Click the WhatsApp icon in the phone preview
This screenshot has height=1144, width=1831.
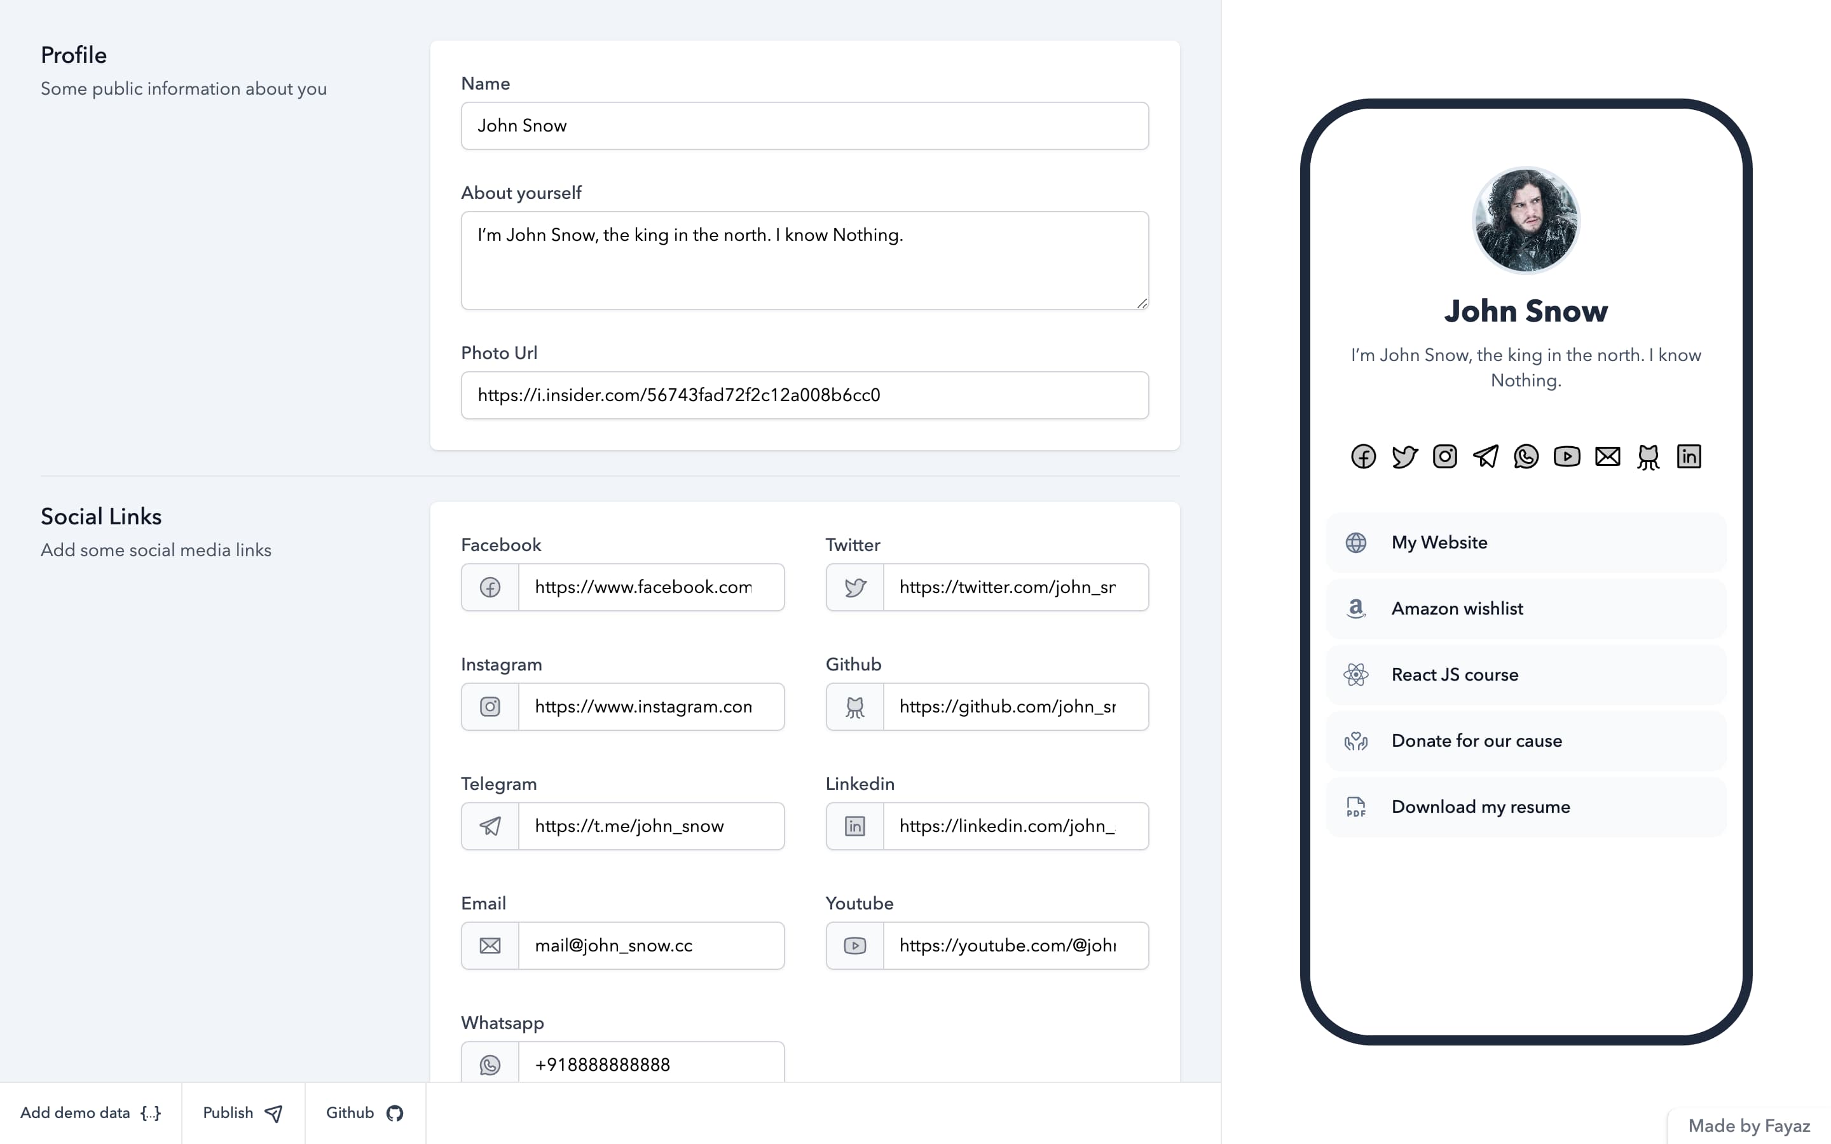click(x=1526, y=456)
